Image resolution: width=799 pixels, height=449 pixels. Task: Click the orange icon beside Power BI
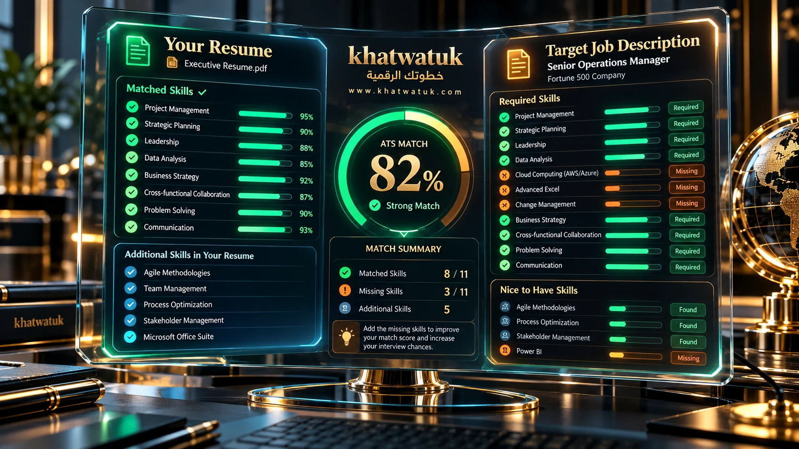(505, 350)
